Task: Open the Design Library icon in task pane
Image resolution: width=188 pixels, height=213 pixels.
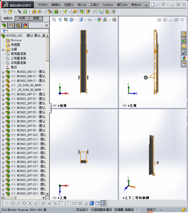Action: tap(184, 40)
